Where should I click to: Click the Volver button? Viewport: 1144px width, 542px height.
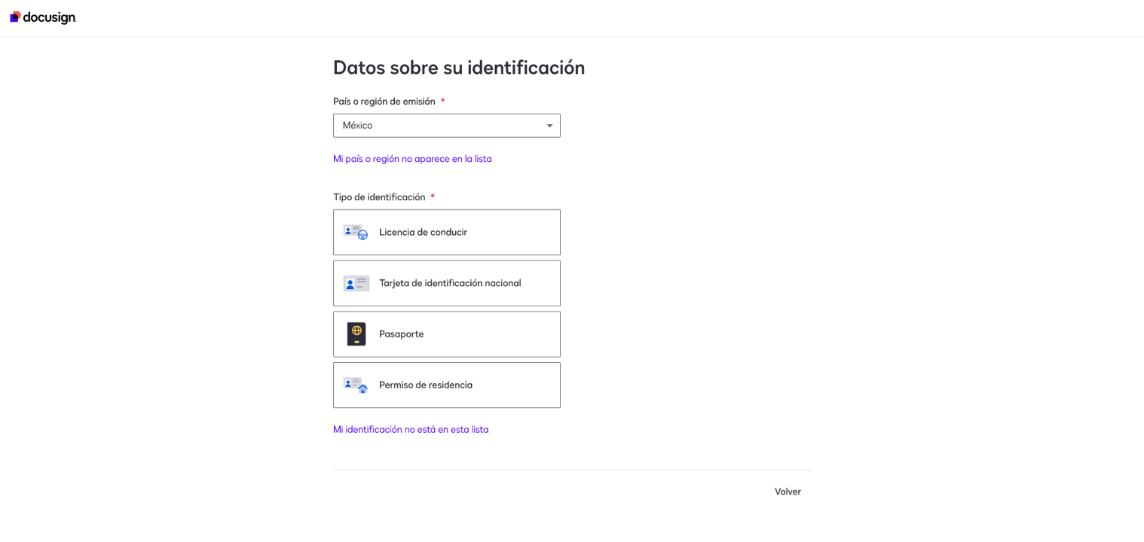(x=788, y=492)
